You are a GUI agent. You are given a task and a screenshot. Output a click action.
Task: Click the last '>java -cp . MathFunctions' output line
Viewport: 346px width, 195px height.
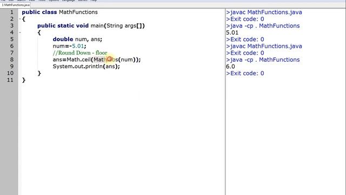pyautogui.click(x=263, y=60)
